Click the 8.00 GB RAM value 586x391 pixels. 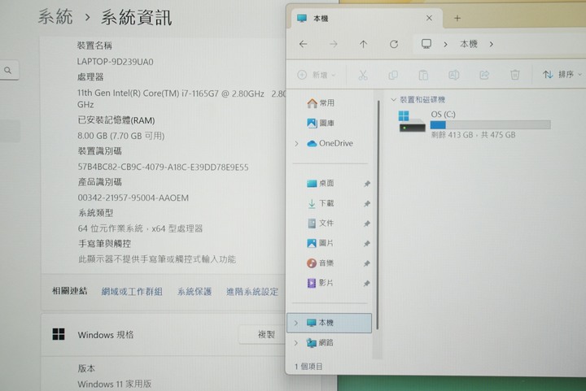coord(121,136)
